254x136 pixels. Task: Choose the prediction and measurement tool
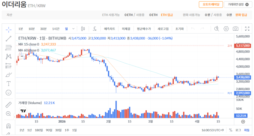point(9,66)
